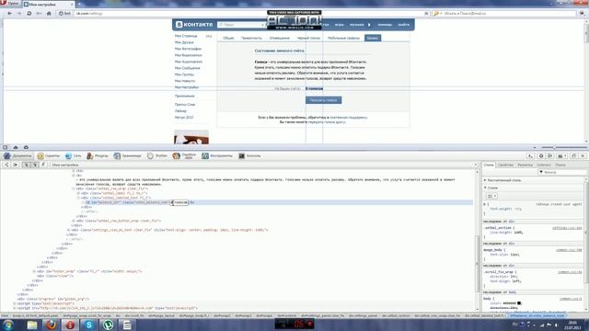Select the Разметка tab in the side panel
The height and width of the screenshot is (331, 589).
point(525,165)
